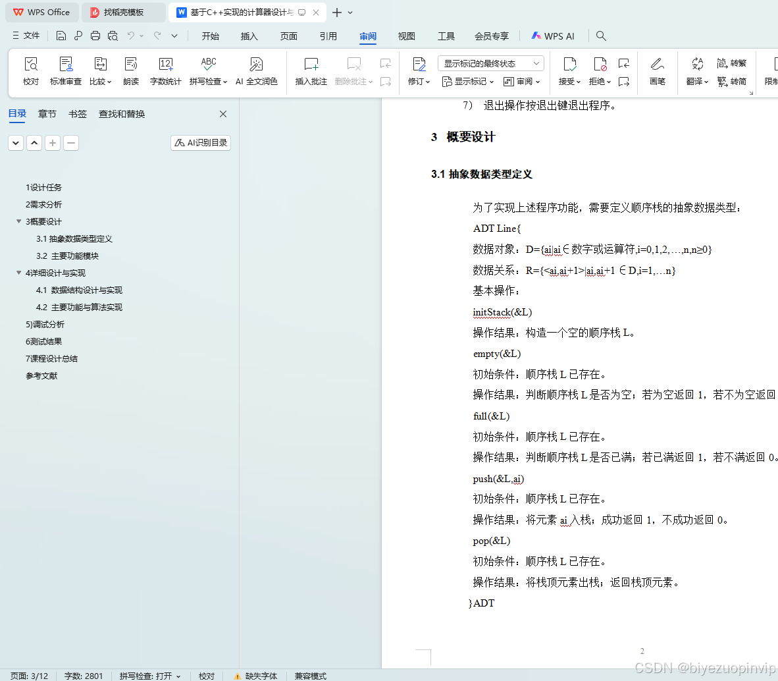Collapse 3概要设计 tree node

click(x=19, y=221)
